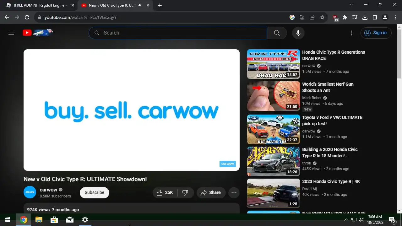Toggle Chrome side panel
This screenshot has width=402, height=226.
pyautogui.click(x=375, y=17)
